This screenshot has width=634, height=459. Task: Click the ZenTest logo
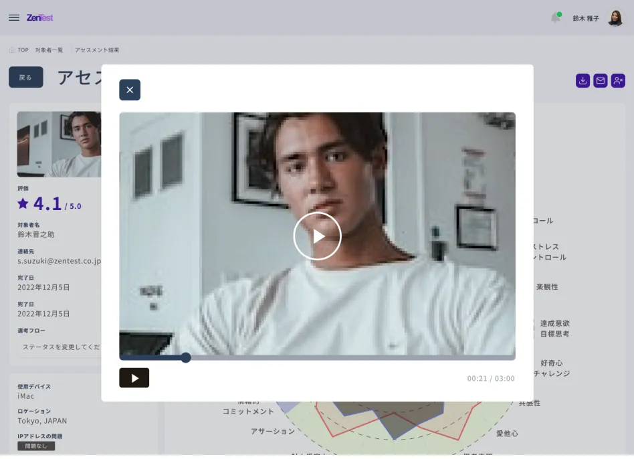click(x=39, y=18)
